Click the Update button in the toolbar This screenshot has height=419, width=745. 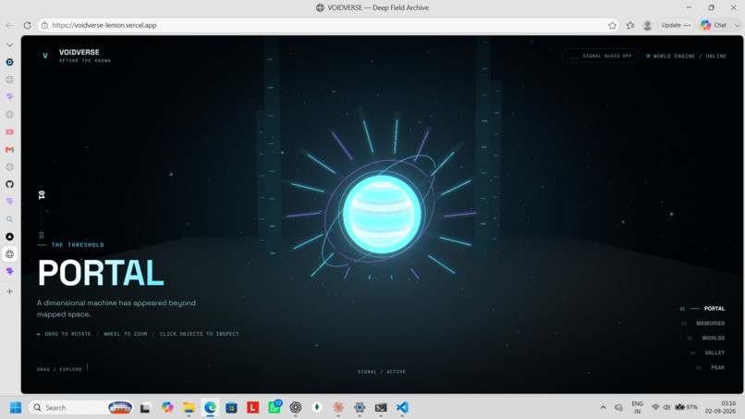pyautogui.click(x=671, y=25)
